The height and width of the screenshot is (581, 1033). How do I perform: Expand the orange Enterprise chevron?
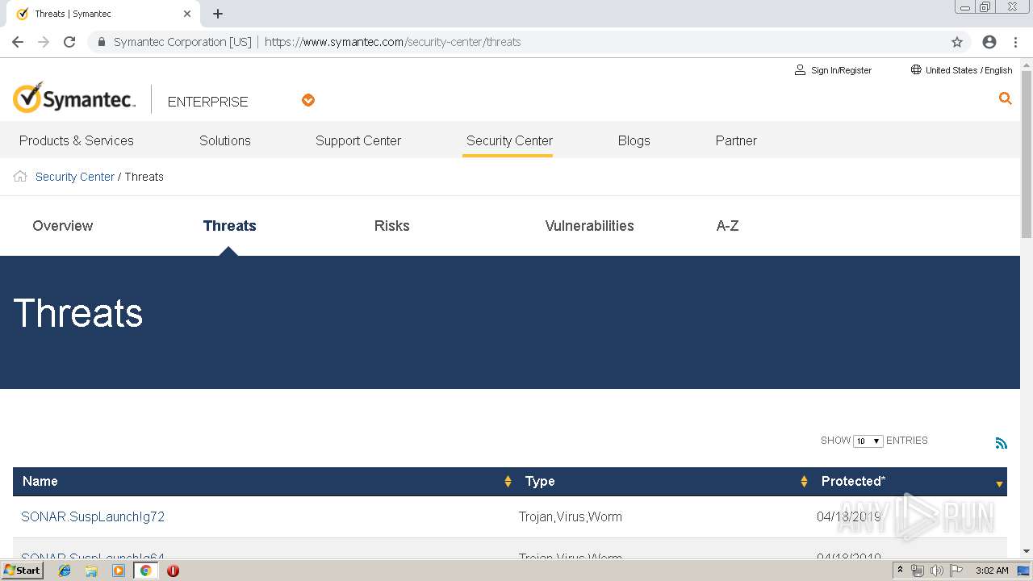(x=308, y=100)
